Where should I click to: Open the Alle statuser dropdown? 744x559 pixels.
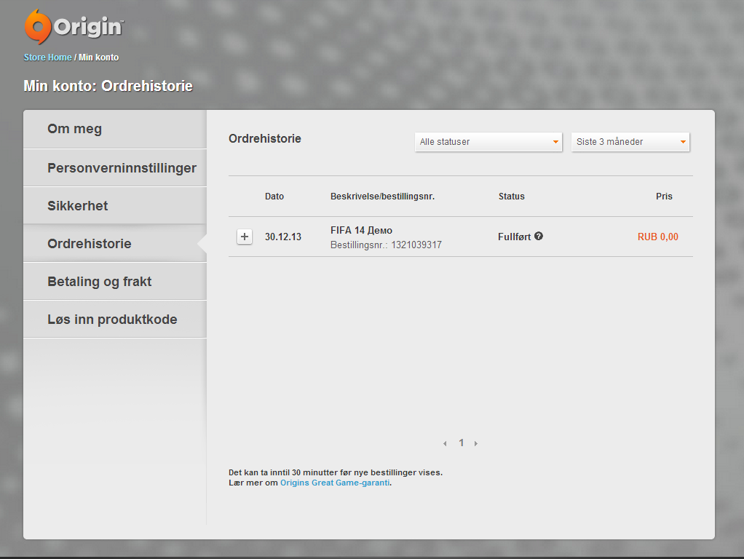(488, 142)
